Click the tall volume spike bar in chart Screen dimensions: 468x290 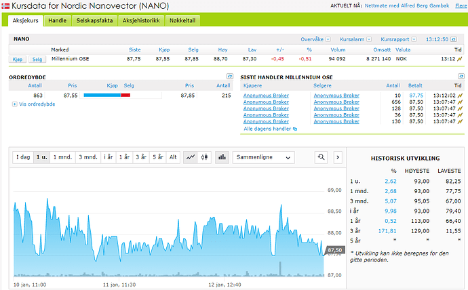[280, 268]
